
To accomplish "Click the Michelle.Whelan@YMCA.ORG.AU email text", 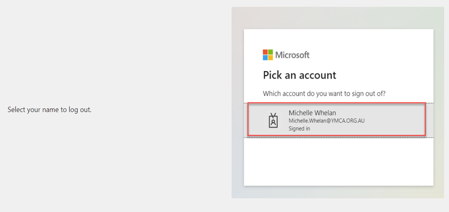I will 326,121.
